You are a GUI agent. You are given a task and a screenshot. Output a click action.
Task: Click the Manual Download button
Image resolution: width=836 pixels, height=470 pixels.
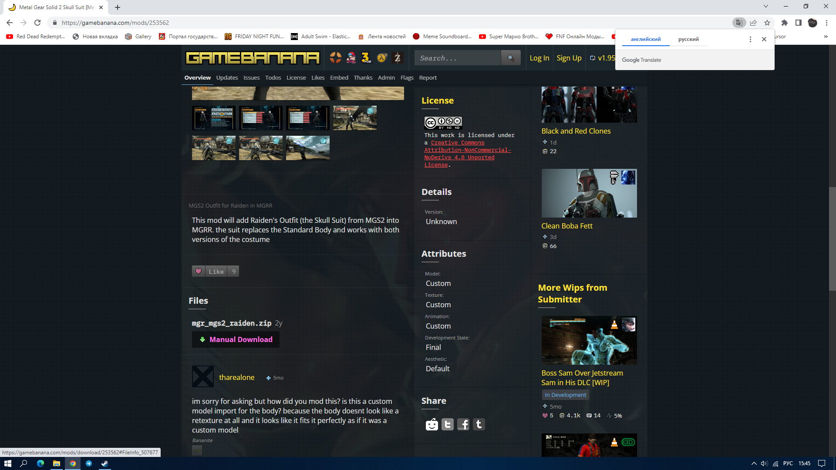(236, 339)
